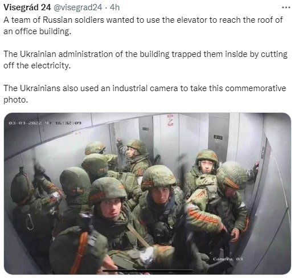Click the first paragraph about the elevator
This screenshot has height=278, width=295.
point(144,26)
